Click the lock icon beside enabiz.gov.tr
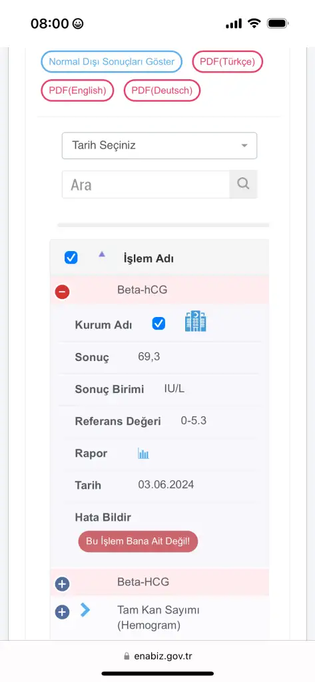Image resolution: width=315 pixels, height=682 pixels. point(127,656)
